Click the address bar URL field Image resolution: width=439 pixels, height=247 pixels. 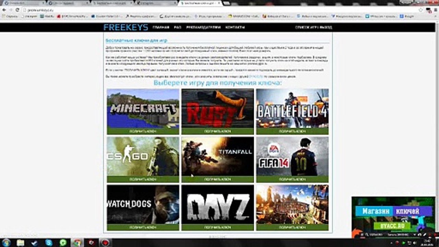[x=219, y=10]
